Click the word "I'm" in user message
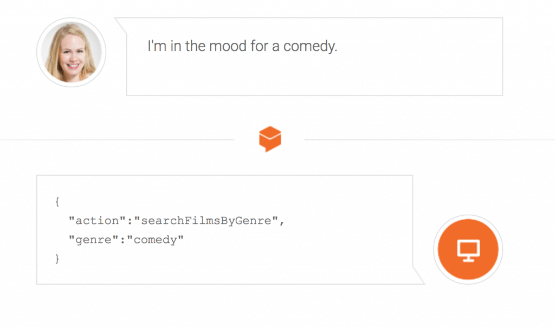Viewport: 555px width, 327px height. coord(156,46)
